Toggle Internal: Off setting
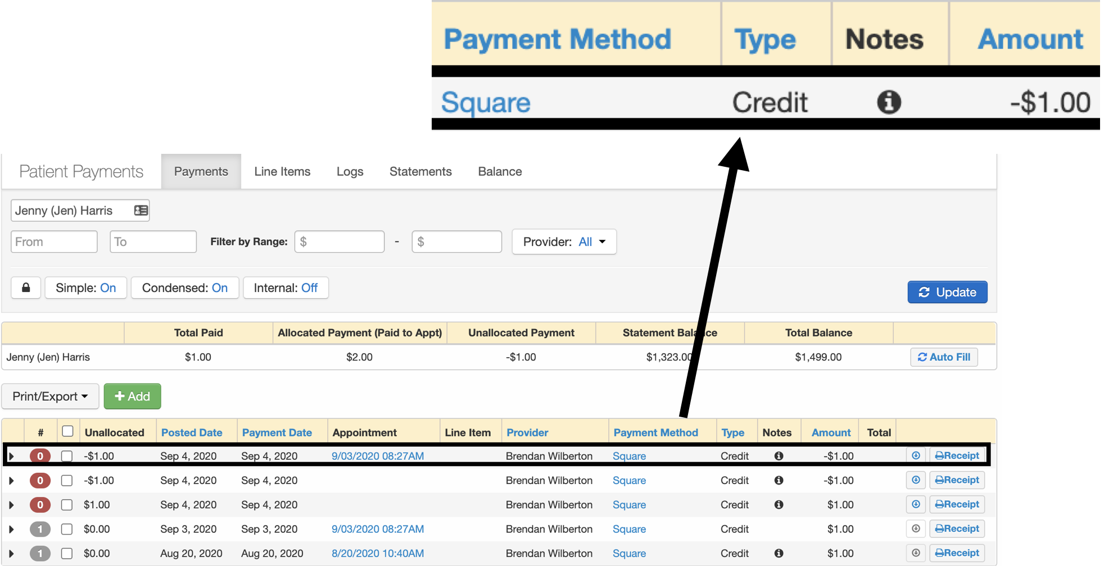 tap(286, 288)
